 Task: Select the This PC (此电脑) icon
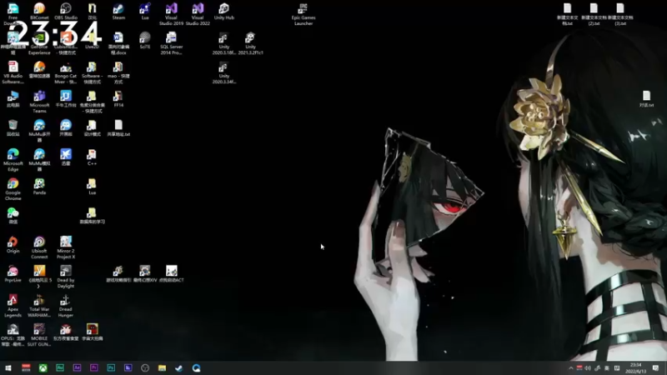13,99
